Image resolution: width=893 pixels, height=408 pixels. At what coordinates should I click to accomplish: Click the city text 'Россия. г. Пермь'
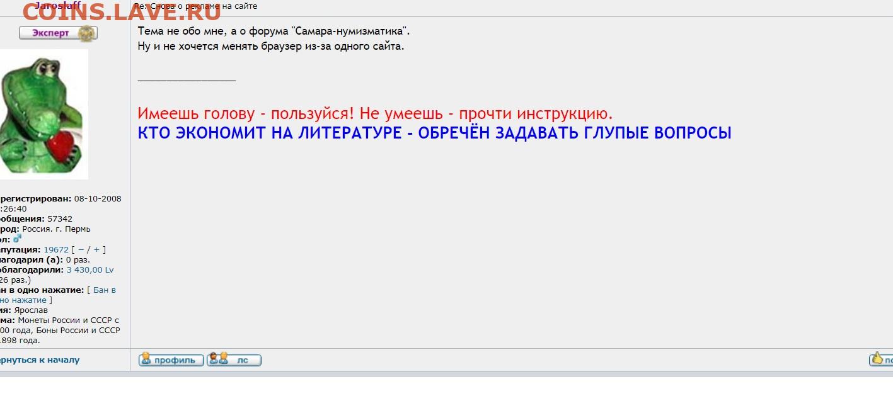coord(57,229)
